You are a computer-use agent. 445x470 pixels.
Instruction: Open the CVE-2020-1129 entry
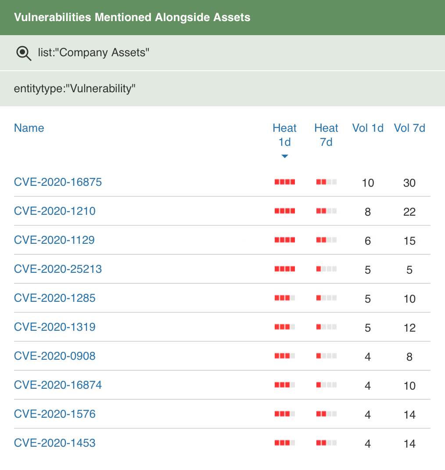pyautogui.click(x=54, y=240)
